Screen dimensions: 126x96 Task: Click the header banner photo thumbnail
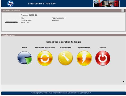106,3
